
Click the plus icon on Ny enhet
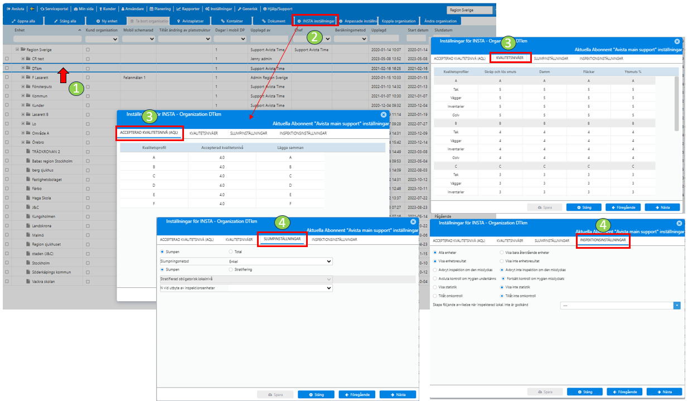point(98,21)
